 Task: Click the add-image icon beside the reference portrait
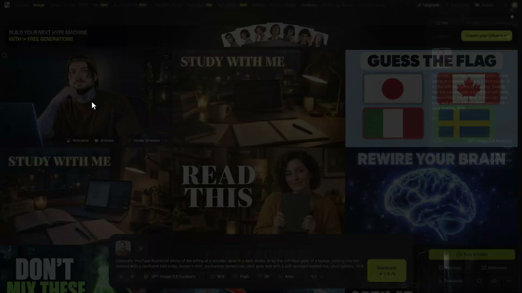click(140, 248)
